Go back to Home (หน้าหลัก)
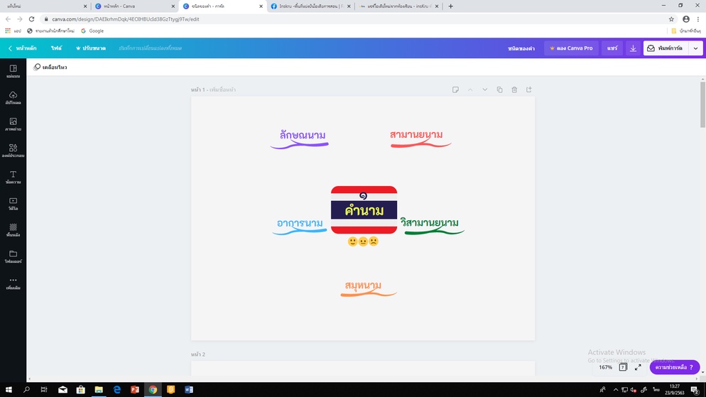 tap(23, 48)
